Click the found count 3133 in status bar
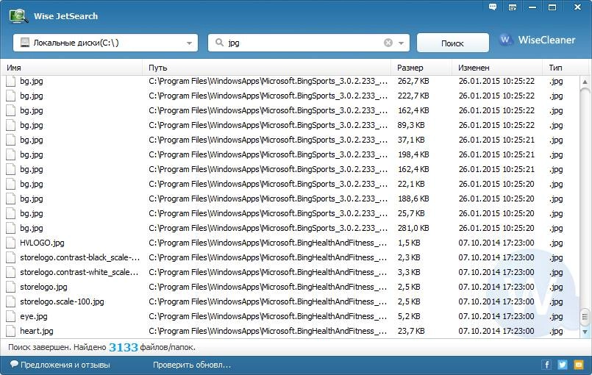This screenshot has width=592, height=375. click(123, 347)
